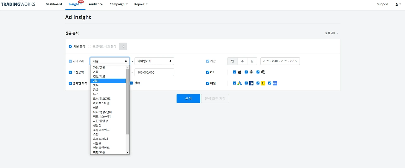Expand the Campaign menu
The width and height of the screenshot is (405, 168).
(x=119, y=4)
